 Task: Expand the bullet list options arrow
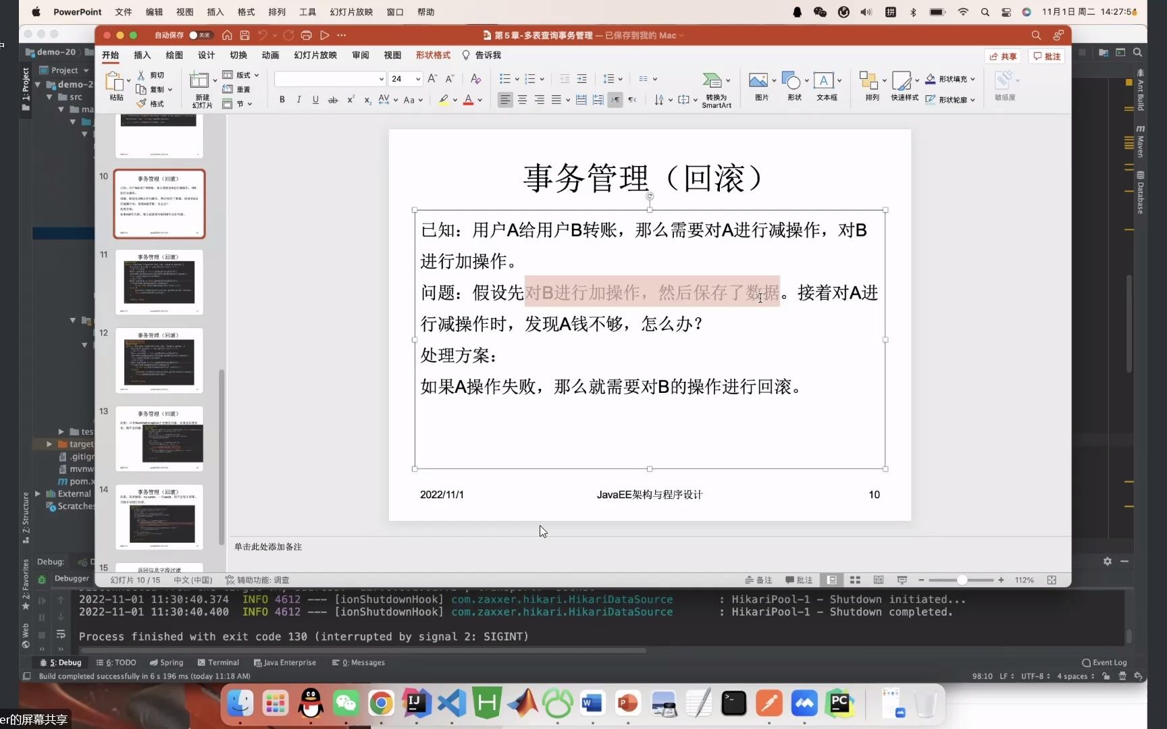[517, 79]
